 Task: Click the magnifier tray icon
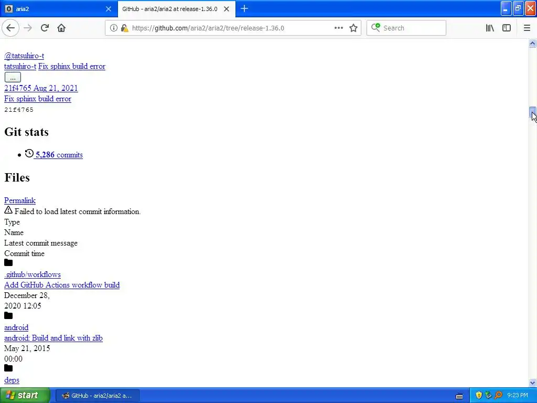(x=499, y=396)
